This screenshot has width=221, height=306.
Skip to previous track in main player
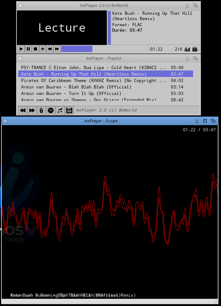(x=50, y=49)
